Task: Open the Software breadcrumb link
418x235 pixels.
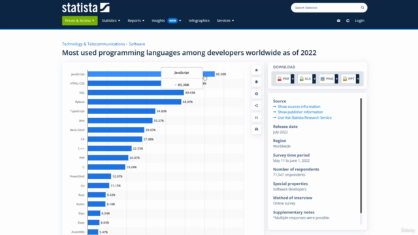Action: (x=137, y=44)
